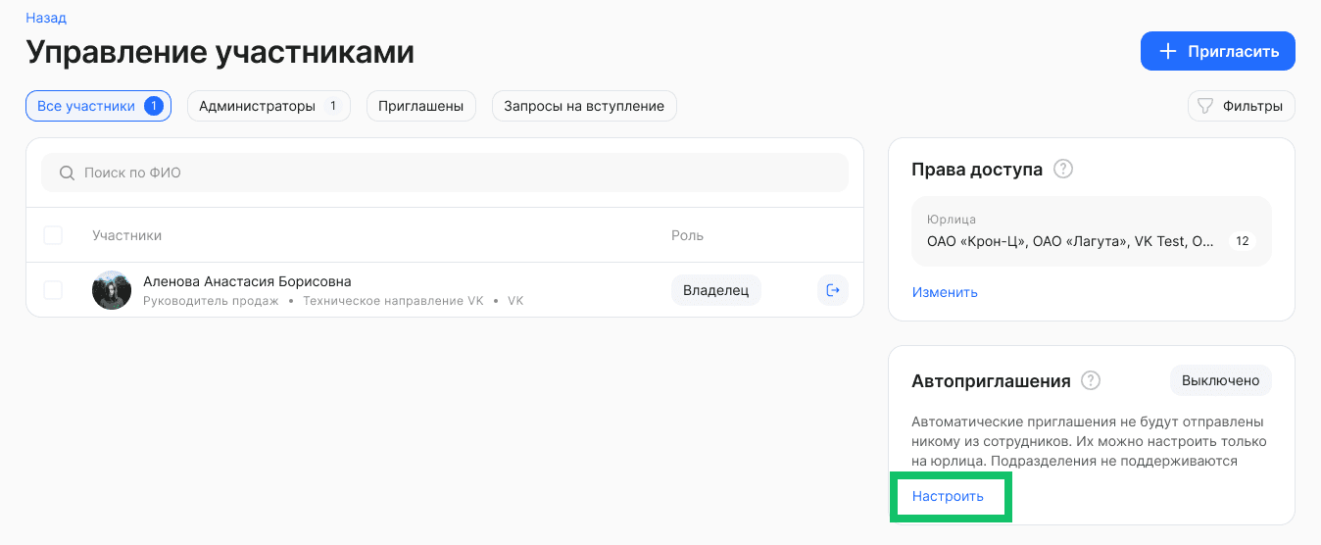Screen dimensions: 1321x545
Task: Click the text Руководитель продаж
Action: click(211, 301)
